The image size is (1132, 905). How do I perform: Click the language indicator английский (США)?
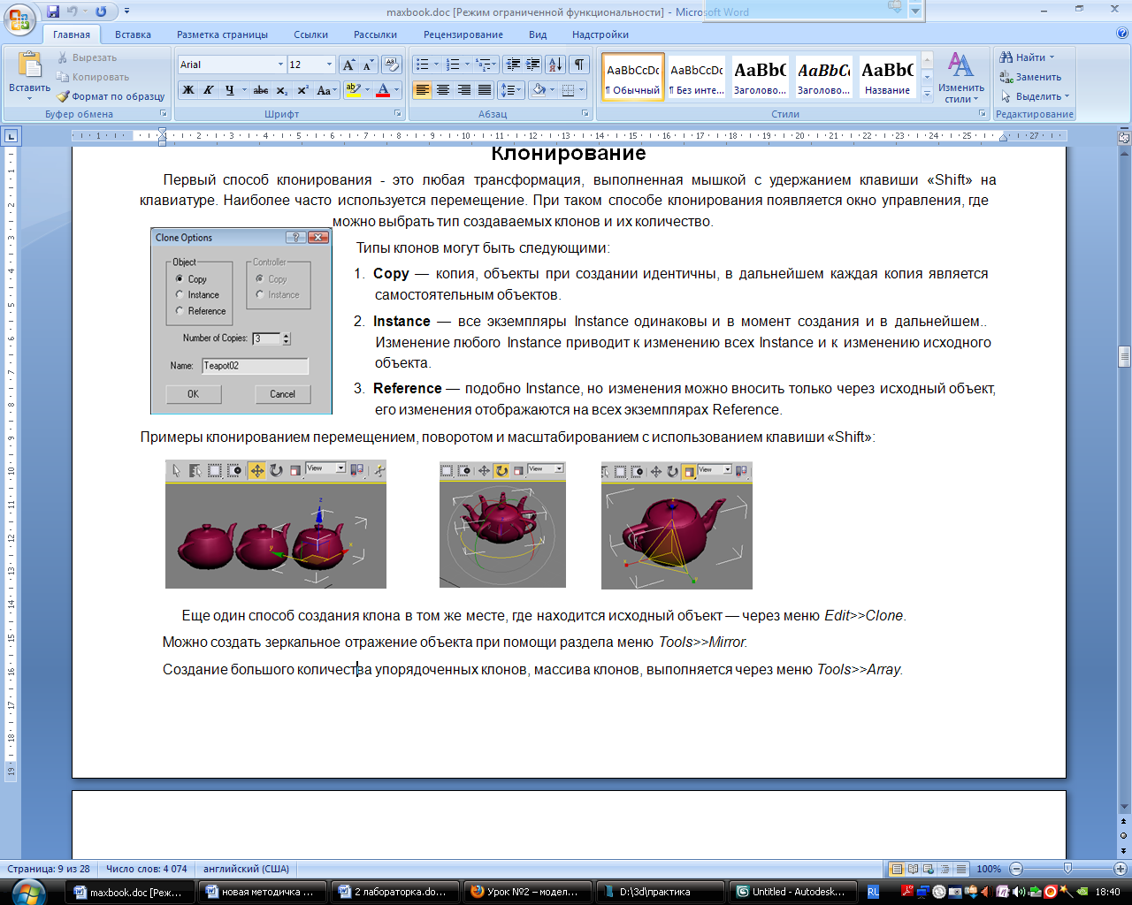pos(246,869)
